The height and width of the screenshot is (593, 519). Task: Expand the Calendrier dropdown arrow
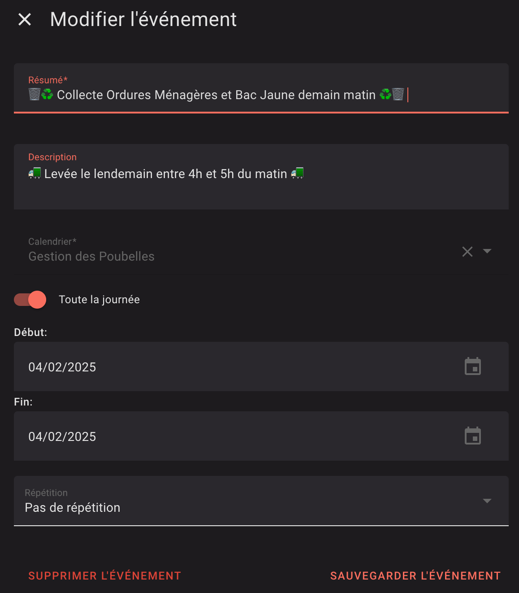click(x=487, y=251)
